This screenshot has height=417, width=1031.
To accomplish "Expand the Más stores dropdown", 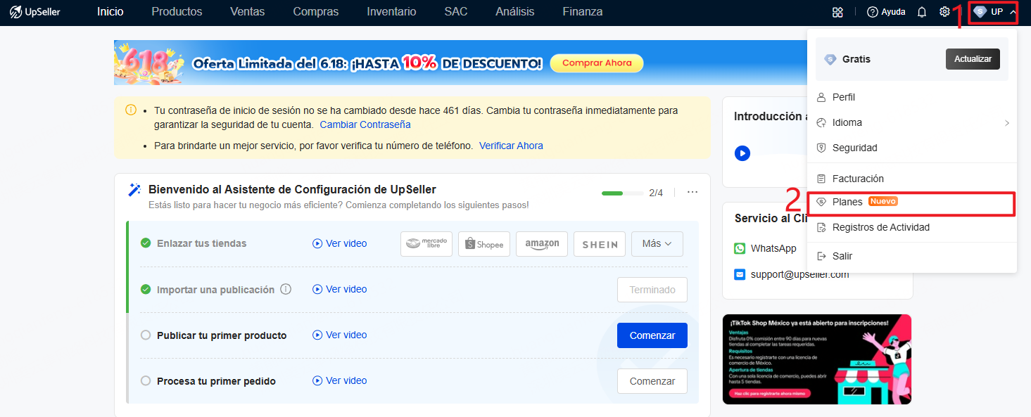I will pos(657,244).
